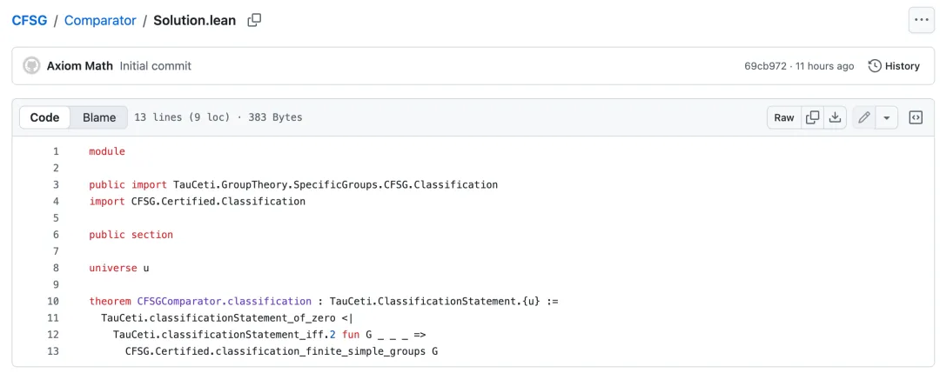Click 'CFSGComparator.classification' theorem name
The image size is (940, 373).
[x=225, y=301]
